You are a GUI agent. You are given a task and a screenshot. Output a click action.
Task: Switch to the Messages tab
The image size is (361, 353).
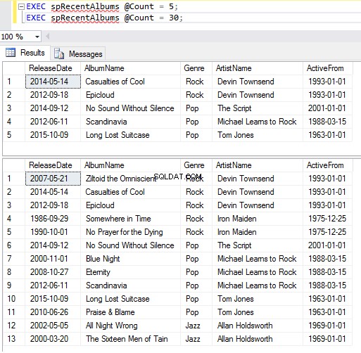[78, 53]
